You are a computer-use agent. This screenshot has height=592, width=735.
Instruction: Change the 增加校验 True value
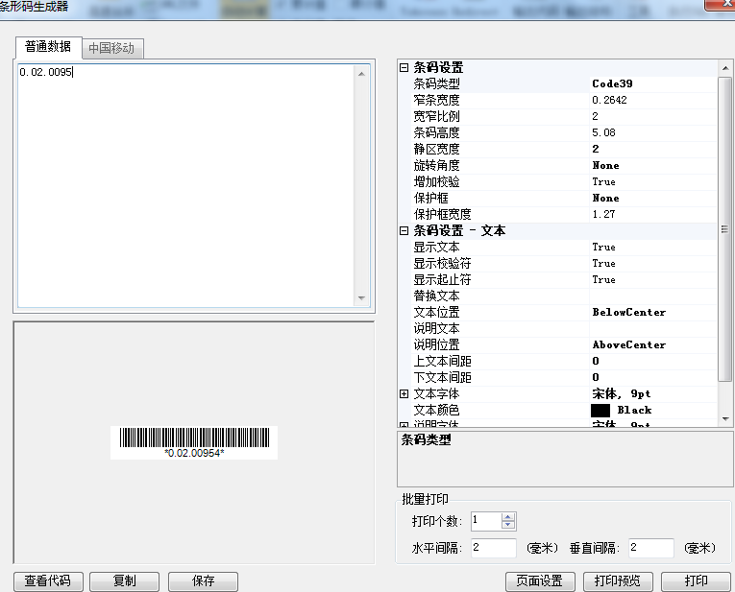point(653,181)
